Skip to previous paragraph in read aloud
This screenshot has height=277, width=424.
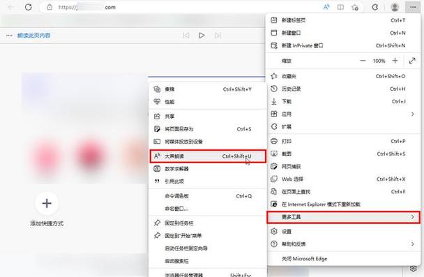[186, 36]
